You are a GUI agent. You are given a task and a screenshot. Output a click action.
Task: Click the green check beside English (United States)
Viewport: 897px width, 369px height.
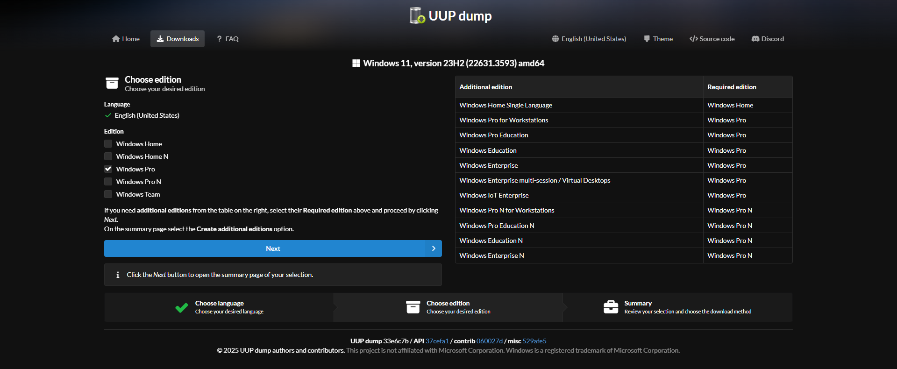108,115
